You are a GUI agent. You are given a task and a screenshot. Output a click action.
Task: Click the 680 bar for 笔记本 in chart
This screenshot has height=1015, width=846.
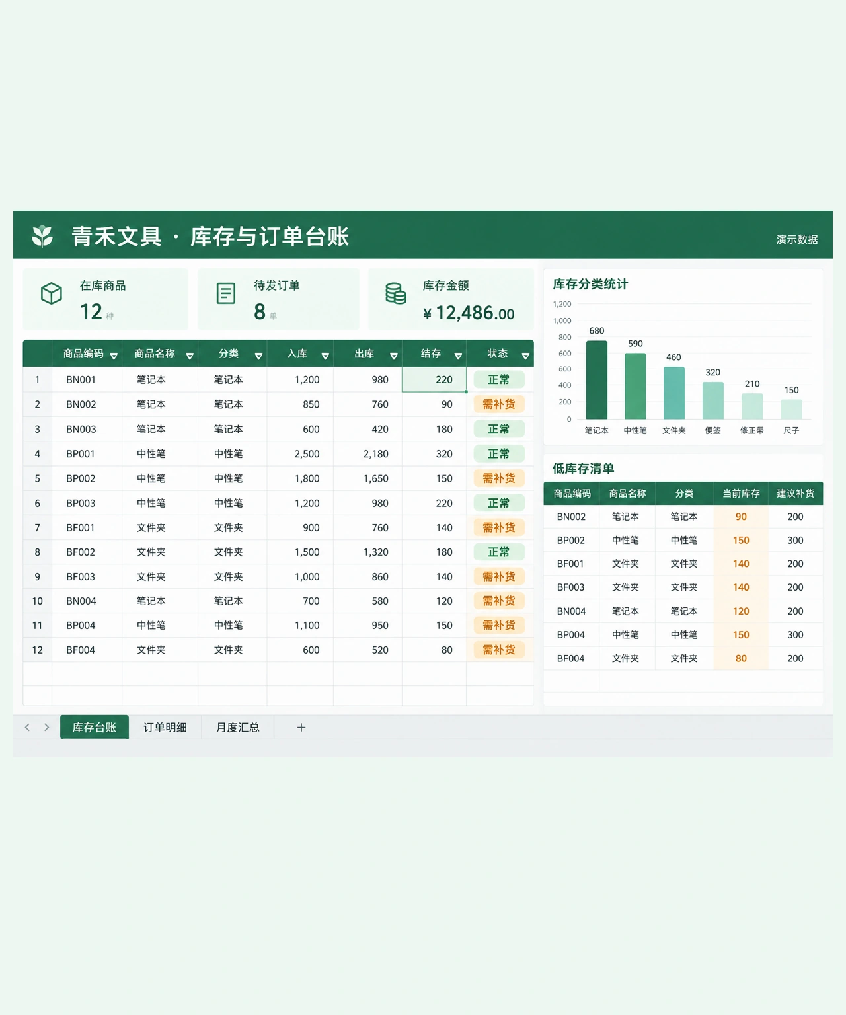click(597, 380)
